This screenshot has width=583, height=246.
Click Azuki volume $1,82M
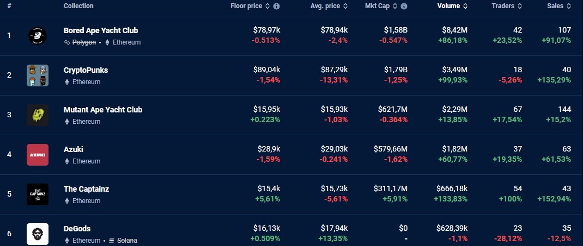click(x=455, y=149)
